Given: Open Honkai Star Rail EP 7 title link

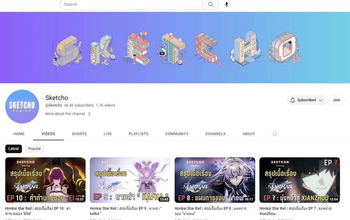Looking at the screenshot, I should [x=295, y=211].
